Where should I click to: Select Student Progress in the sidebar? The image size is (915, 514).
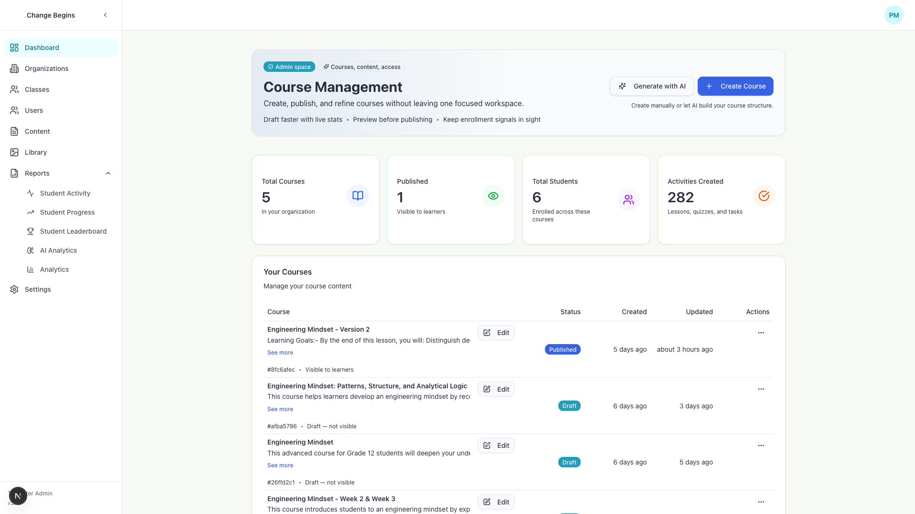pyautogui.click(x=30, y=212)
